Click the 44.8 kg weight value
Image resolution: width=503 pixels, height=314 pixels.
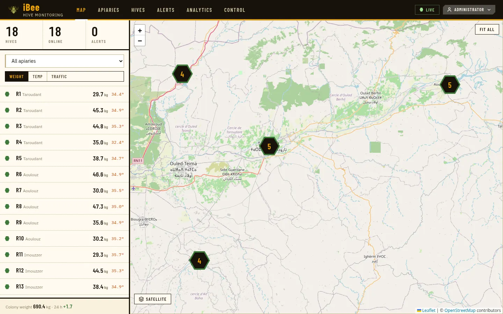click(100, 126)
